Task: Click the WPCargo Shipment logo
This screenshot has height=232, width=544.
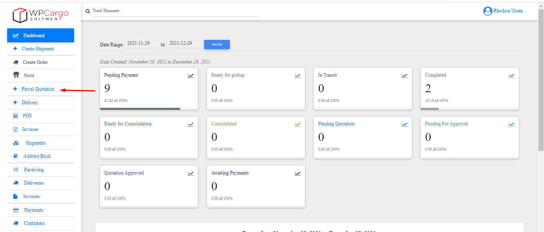Action: point(40,15)
